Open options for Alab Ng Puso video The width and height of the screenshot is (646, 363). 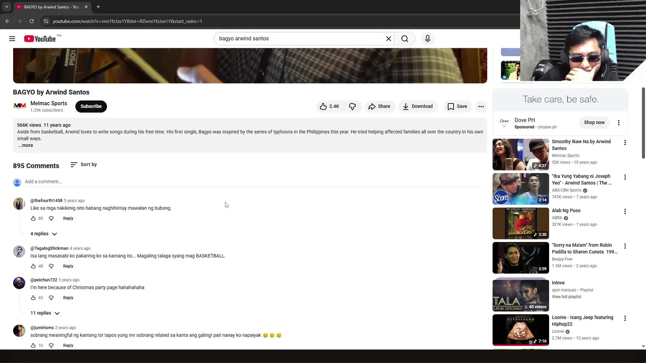click(x=625, y=212)
